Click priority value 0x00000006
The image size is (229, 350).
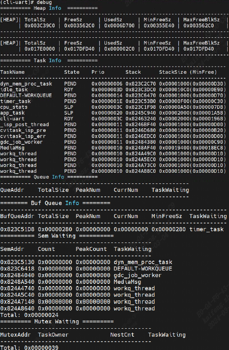[x=107, y=84]
